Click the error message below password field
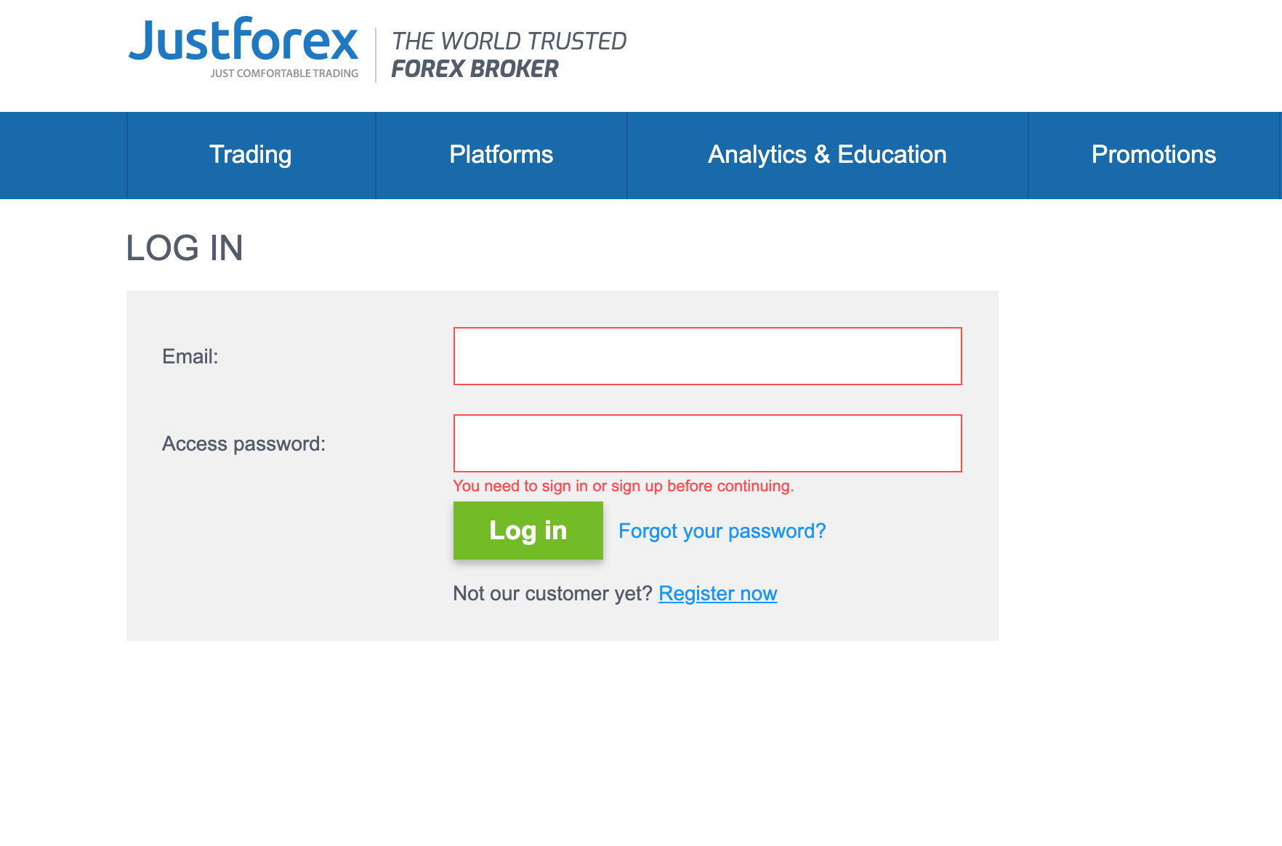Screen dimensions: 1282x846 point(623,486)
